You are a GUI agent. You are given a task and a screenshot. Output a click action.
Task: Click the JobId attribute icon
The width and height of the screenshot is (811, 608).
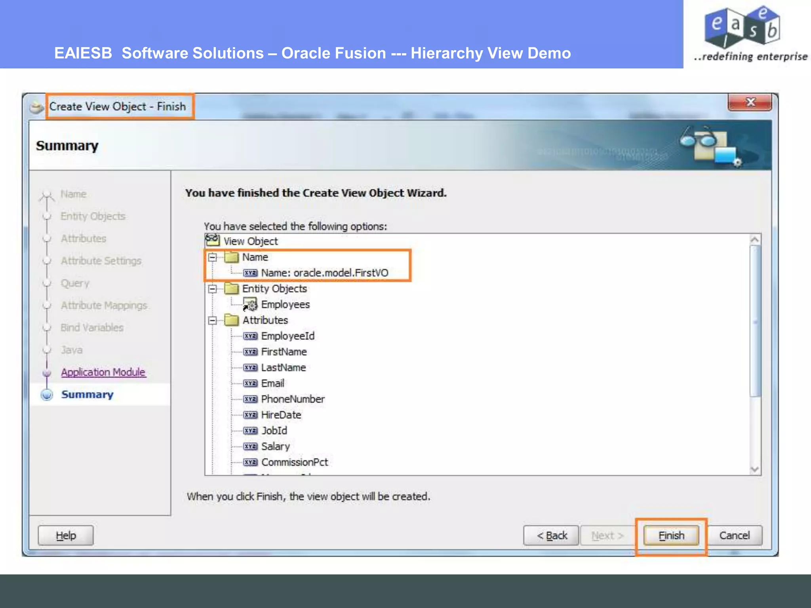tap(250, 431)
